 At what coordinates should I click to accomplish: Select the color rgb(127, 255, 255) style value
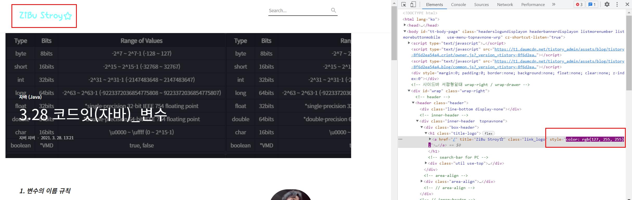[595, 139]
